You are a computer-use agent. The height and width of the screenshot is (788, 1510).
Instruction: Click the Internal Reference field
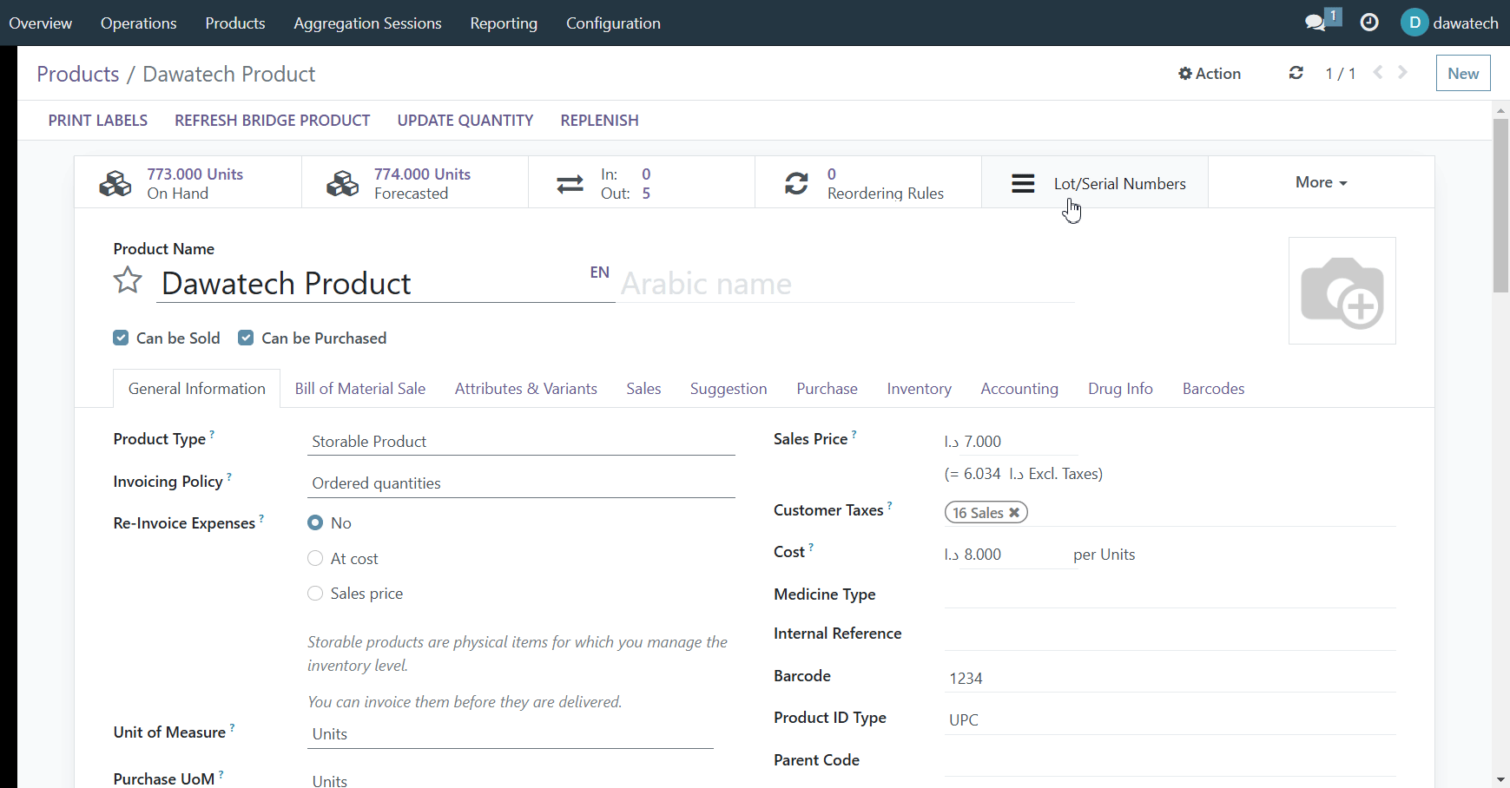click(1170, 636)
